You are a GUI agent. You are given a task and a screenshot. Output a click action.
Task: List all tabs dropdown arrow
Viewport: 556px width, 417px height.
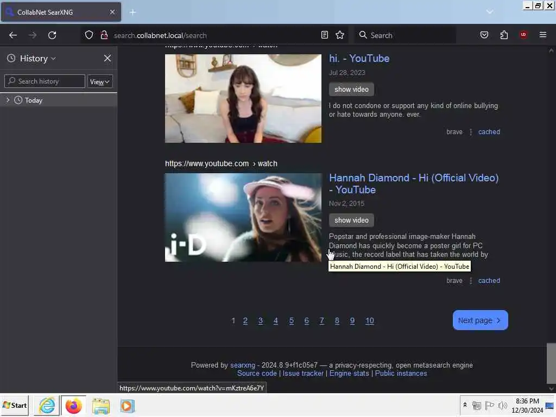point(489,12)
